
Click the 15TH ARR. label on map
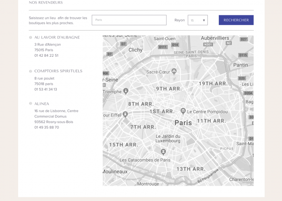click(124, 145)
